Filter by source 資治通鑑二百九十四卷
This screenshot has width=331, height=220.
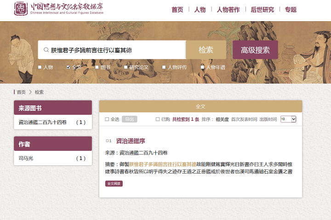point(42,122)
